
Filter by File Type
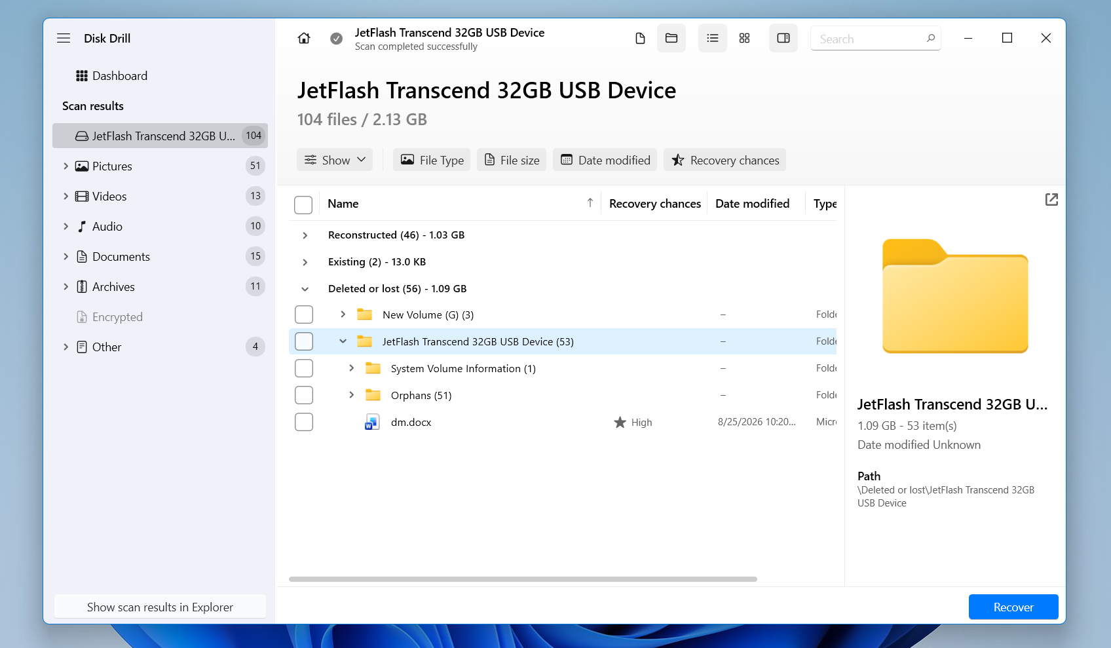432,160
